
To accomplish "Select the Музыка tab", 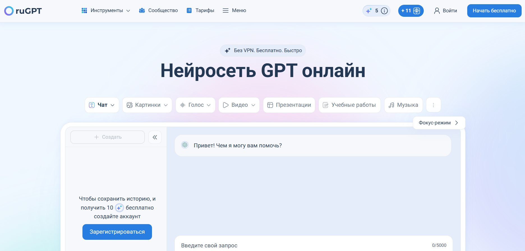I will point(403,105).
